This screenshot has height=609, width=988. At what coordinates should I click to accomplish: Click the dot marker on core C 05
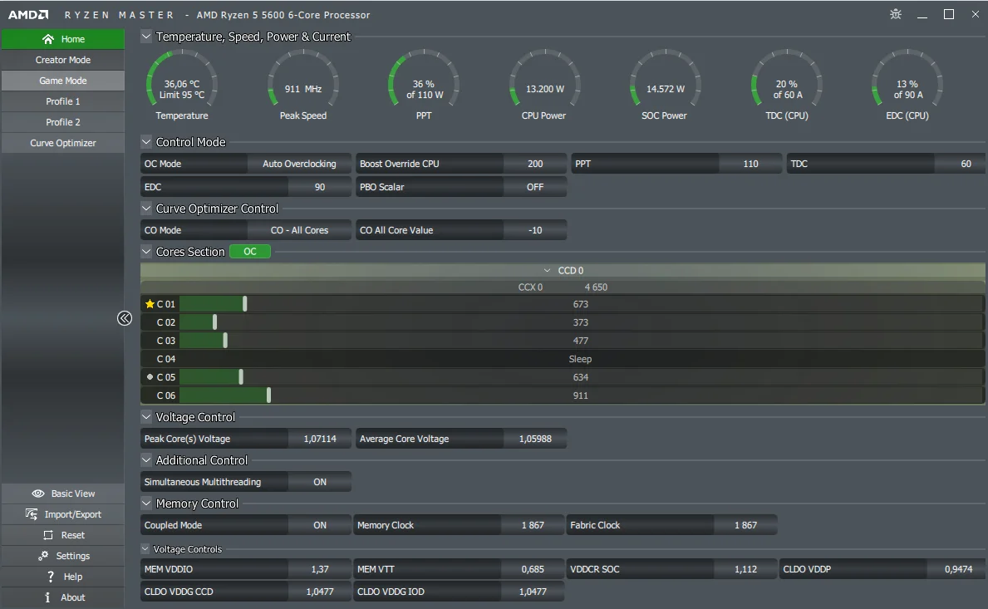tap(150, 376)
